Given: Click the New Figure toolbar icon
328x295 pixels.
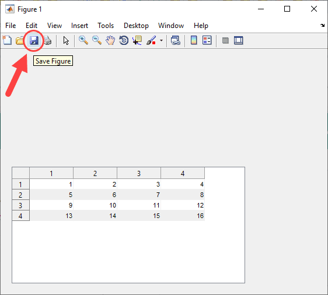Looking at the screenshot, I should [7, 40].
